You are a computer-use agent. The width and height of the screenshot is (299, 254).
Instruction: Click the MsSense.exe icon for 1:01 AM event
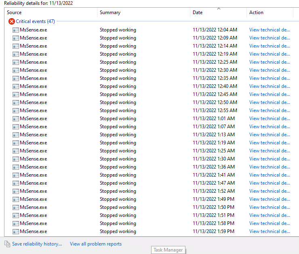pos(16,119)
